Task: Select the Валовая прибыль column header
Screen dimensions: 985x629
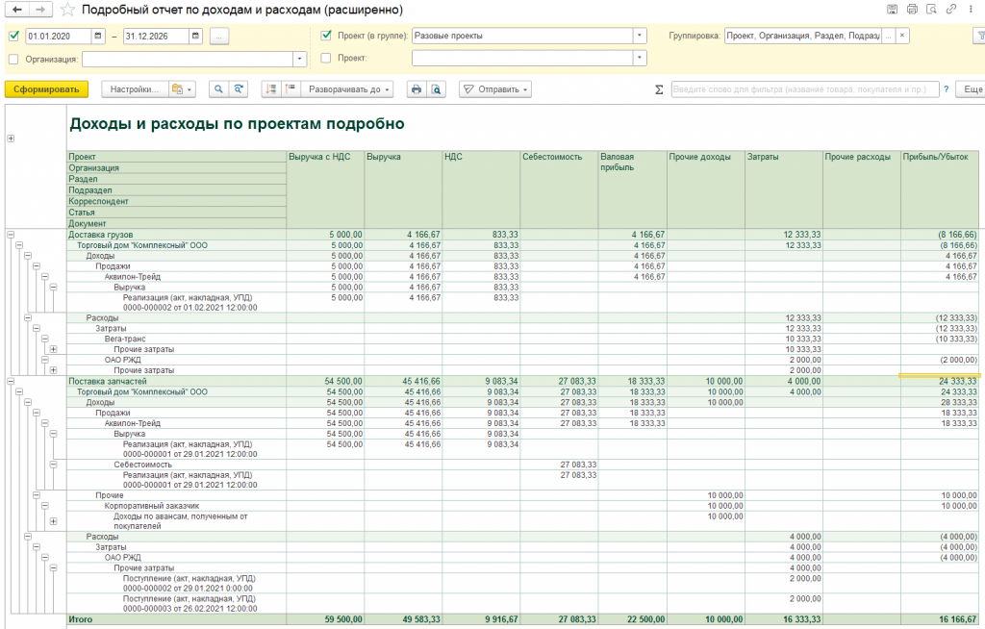Action: [633, 189]
